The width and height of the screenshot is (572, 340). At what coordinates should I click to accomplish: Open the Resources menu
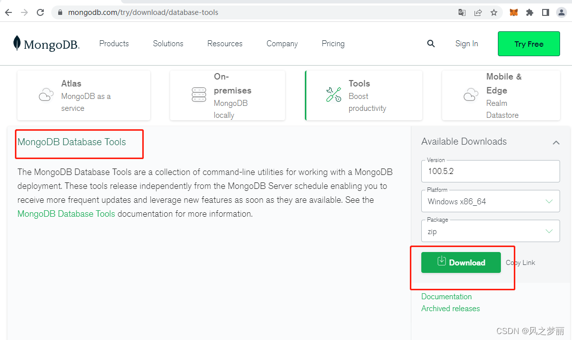(225, 44)
